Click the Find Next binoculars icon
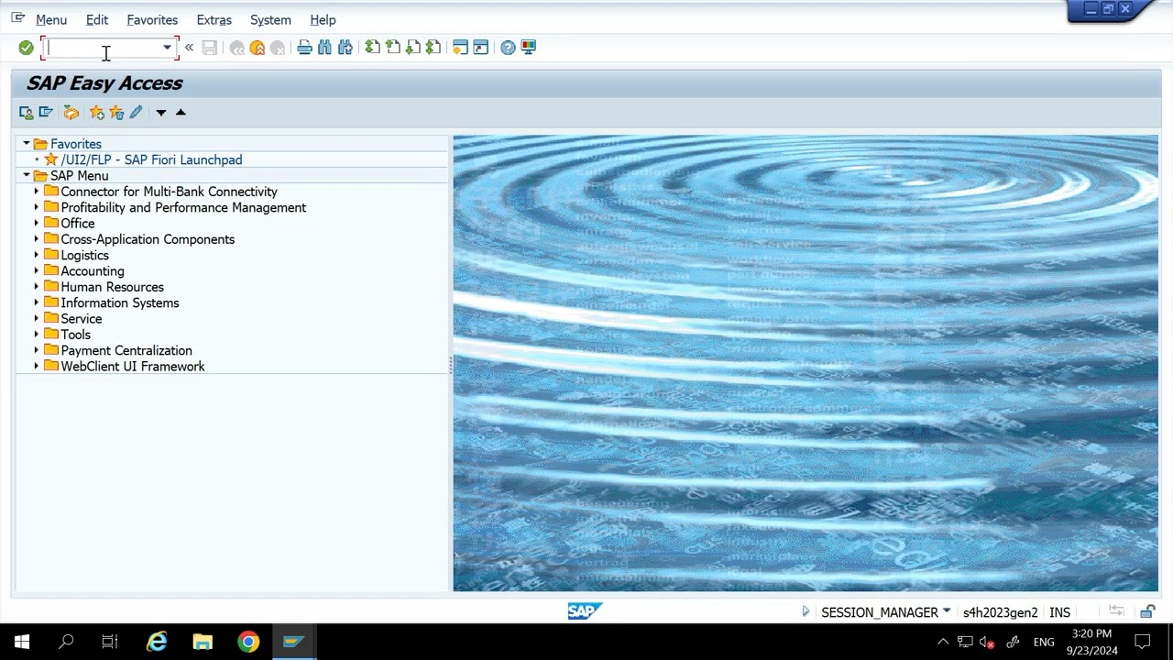The image size is (1173, 660). click(x=345, y=48)
